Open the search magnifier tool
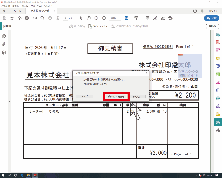222x178 pixels. [42, 18]
